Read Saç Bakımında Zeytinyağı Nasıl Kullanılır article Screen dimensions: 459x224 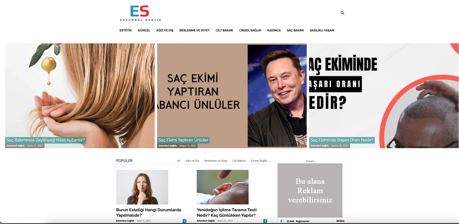coord(46,140)
